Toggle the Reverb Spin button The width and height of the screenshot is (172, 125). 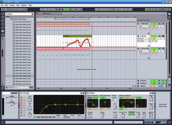(x=103, y=97)
